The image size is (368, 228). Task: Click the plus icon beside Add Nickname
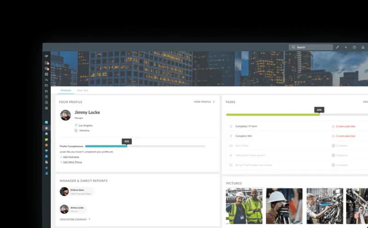[61, 157]
